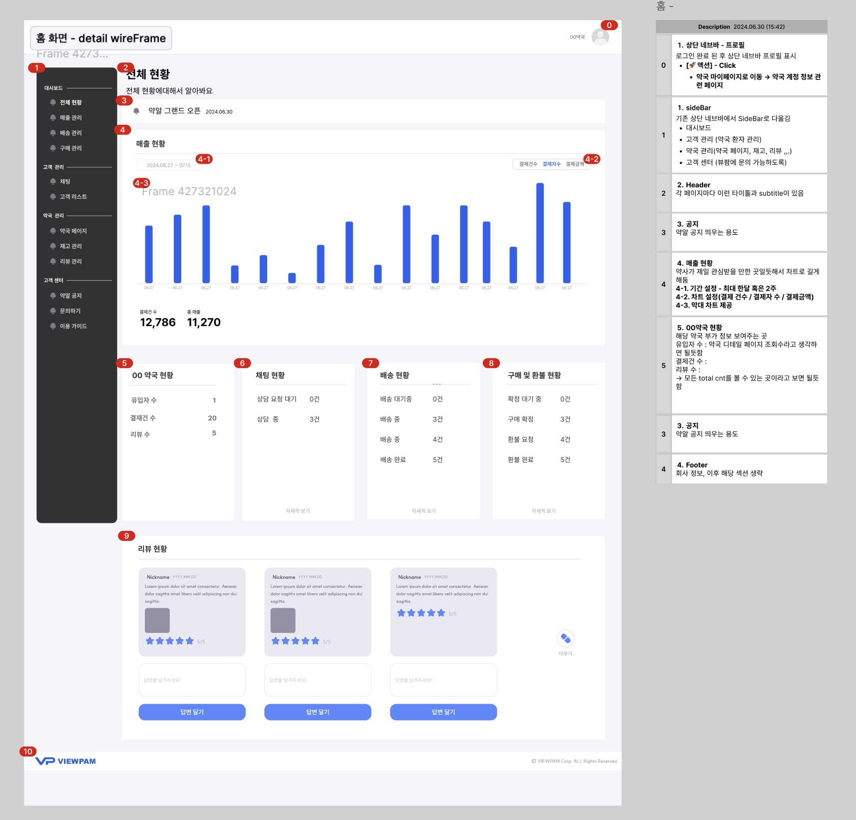Open the profile avatar icon

600,37
